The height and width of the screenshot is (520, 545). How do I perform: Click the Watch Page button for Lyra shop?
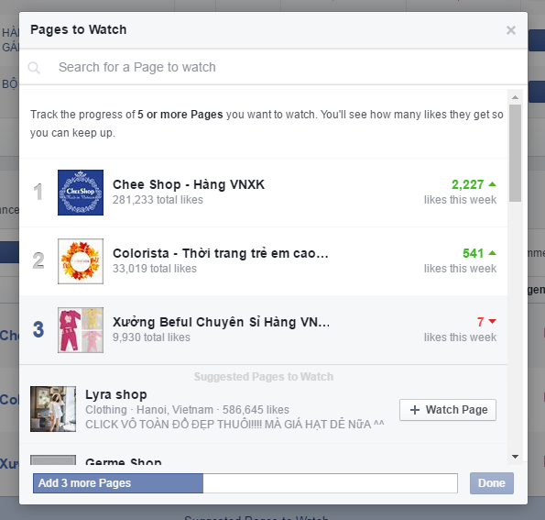click(448, 410)
